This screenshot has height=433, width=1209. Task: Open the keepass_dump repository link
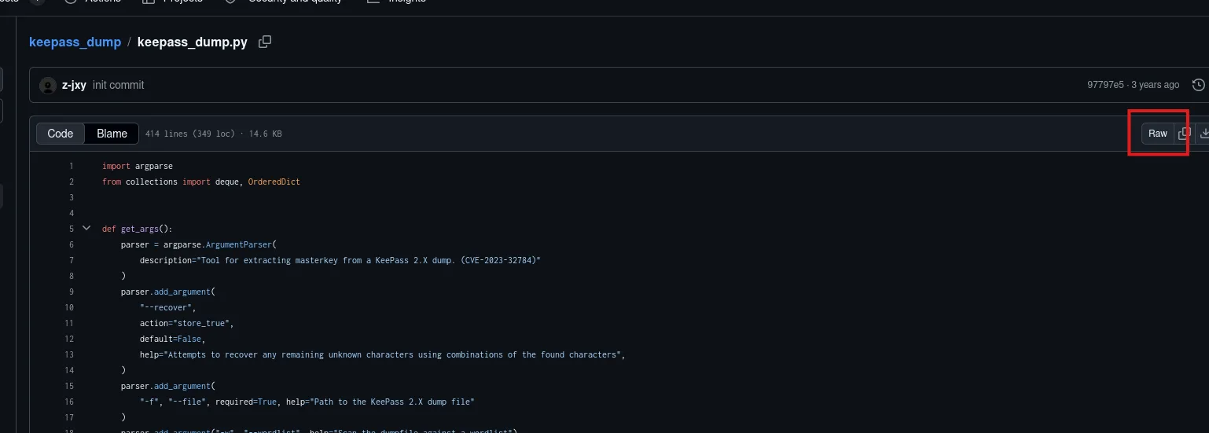click(75, 42)
